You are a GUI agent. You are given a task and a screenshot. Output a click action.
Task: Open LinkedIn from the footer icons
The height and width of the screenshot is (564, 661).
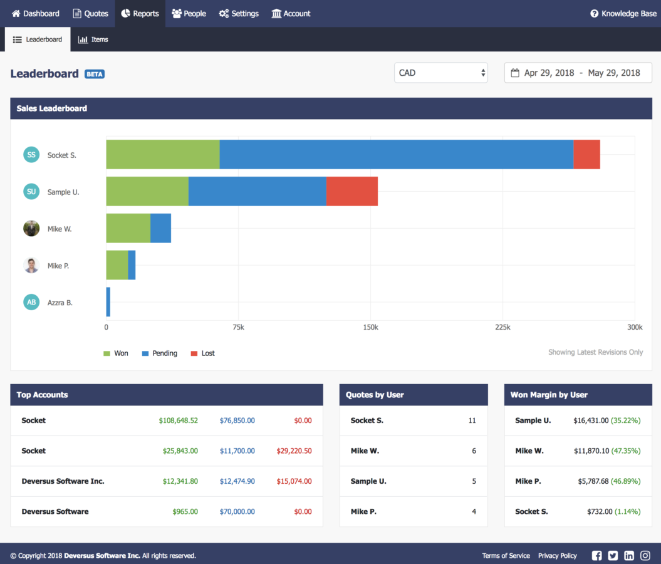(x=629, y=555)
